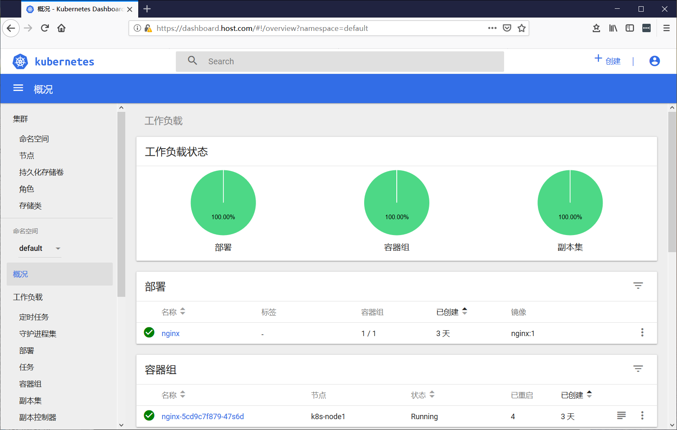
Task: Open the nginx deployment details link
Action: (170, 333)
